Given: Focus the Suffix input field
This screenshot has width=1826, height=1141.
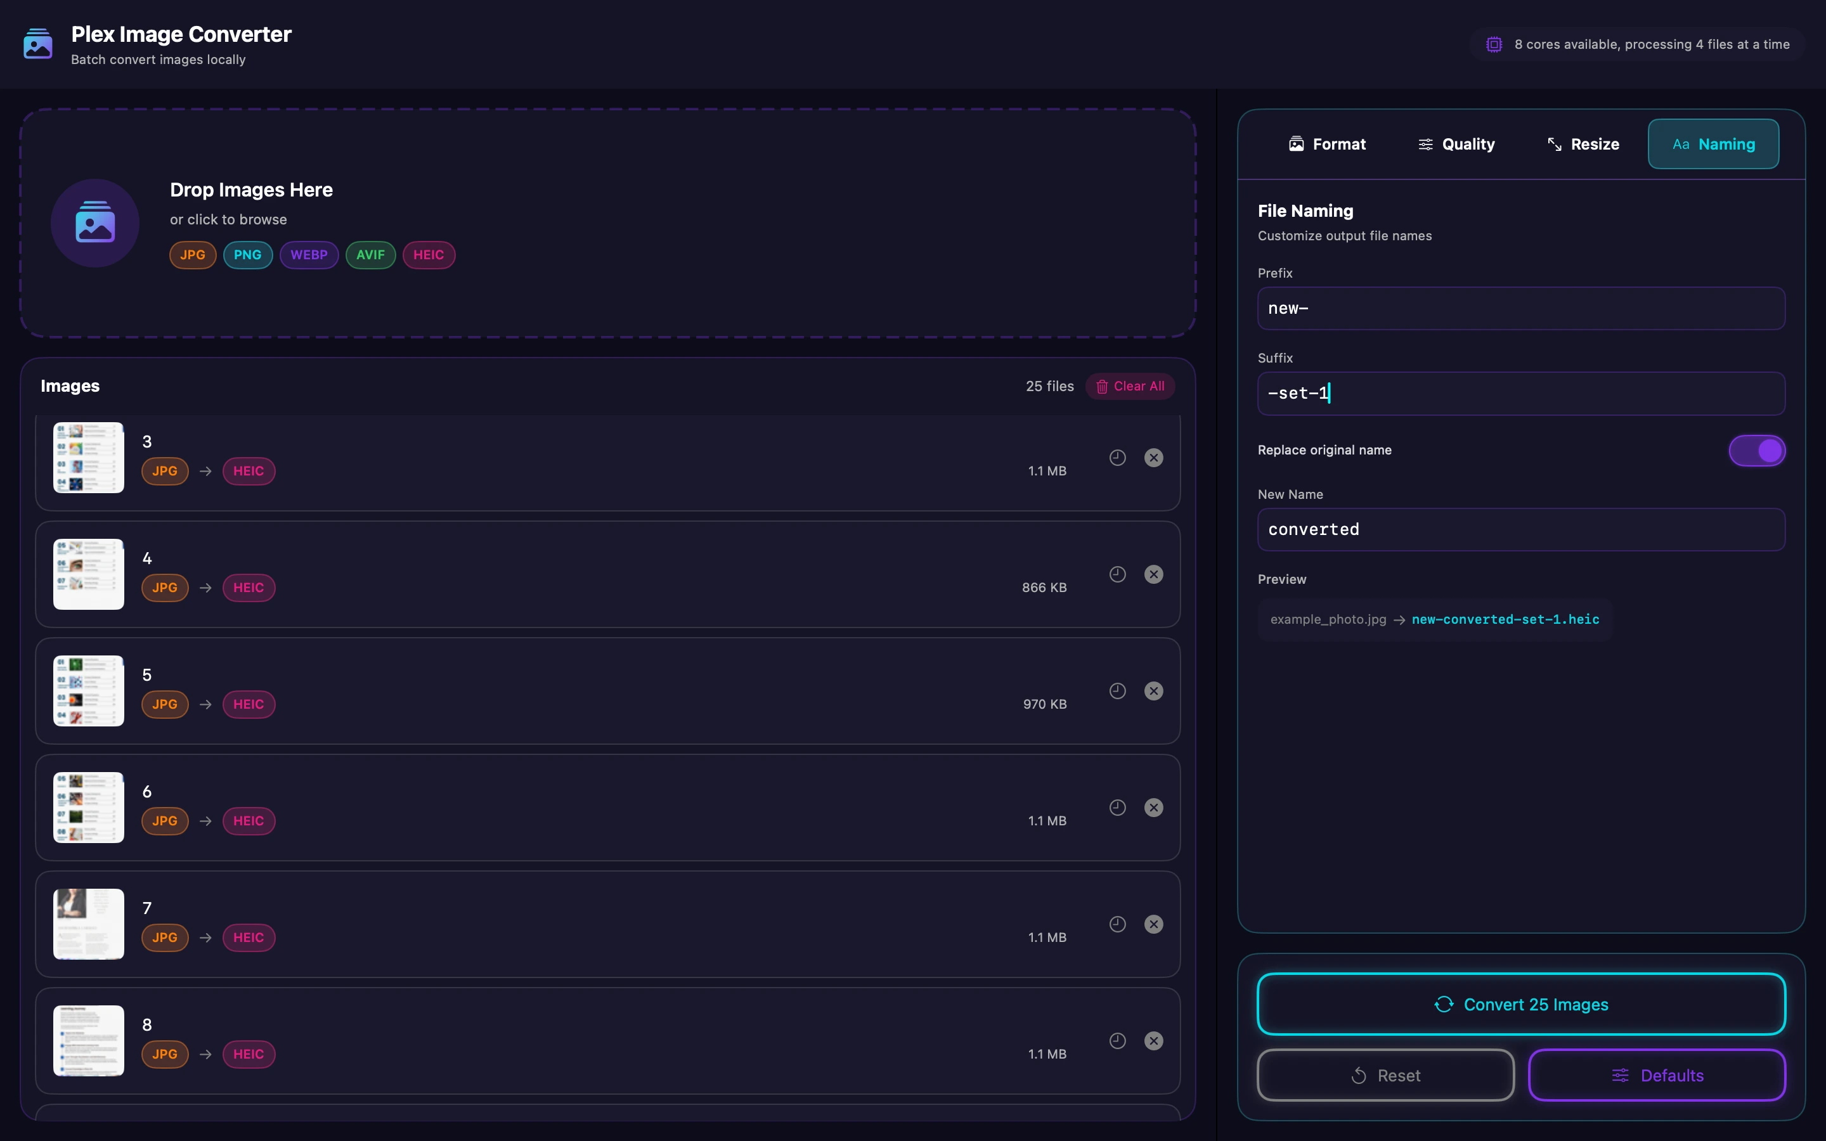Looking at the screenshot, I should click(1520, 393).
